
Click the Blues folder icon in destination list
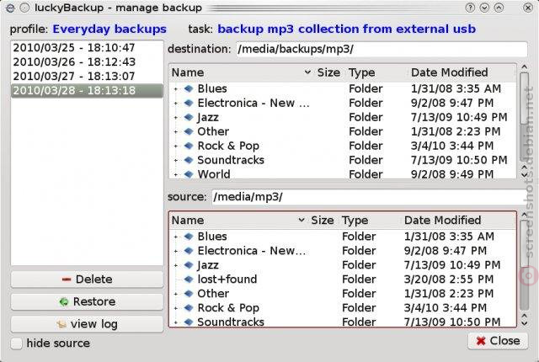(x=189, y=88)
